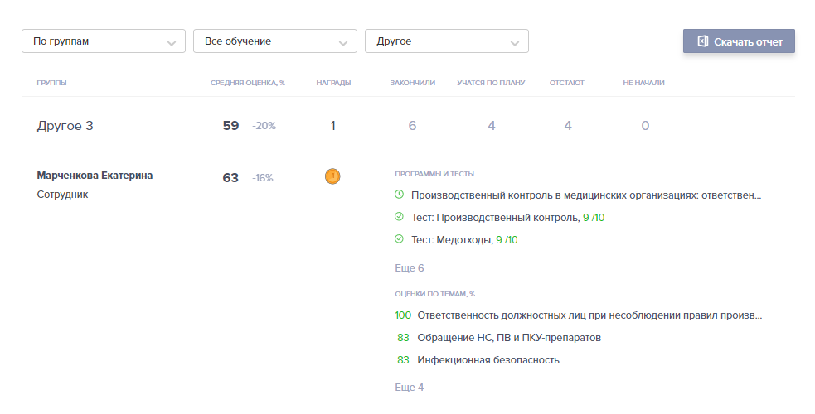
Task: Show Еще 4 more topic scores
Action: [410, 387]
